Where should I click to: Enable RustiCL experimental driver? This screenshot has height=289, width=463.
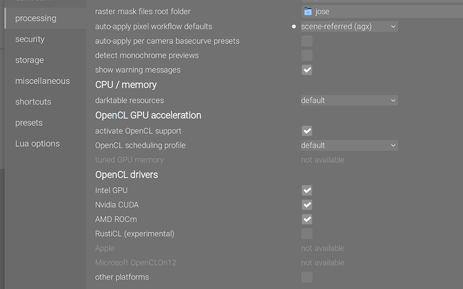307,233
